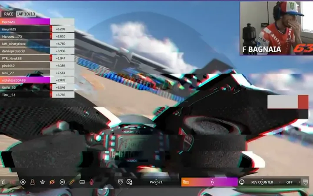Click the R2 trigger shield icon at far right
313x196 pixels.
click(x=306, y=182)
